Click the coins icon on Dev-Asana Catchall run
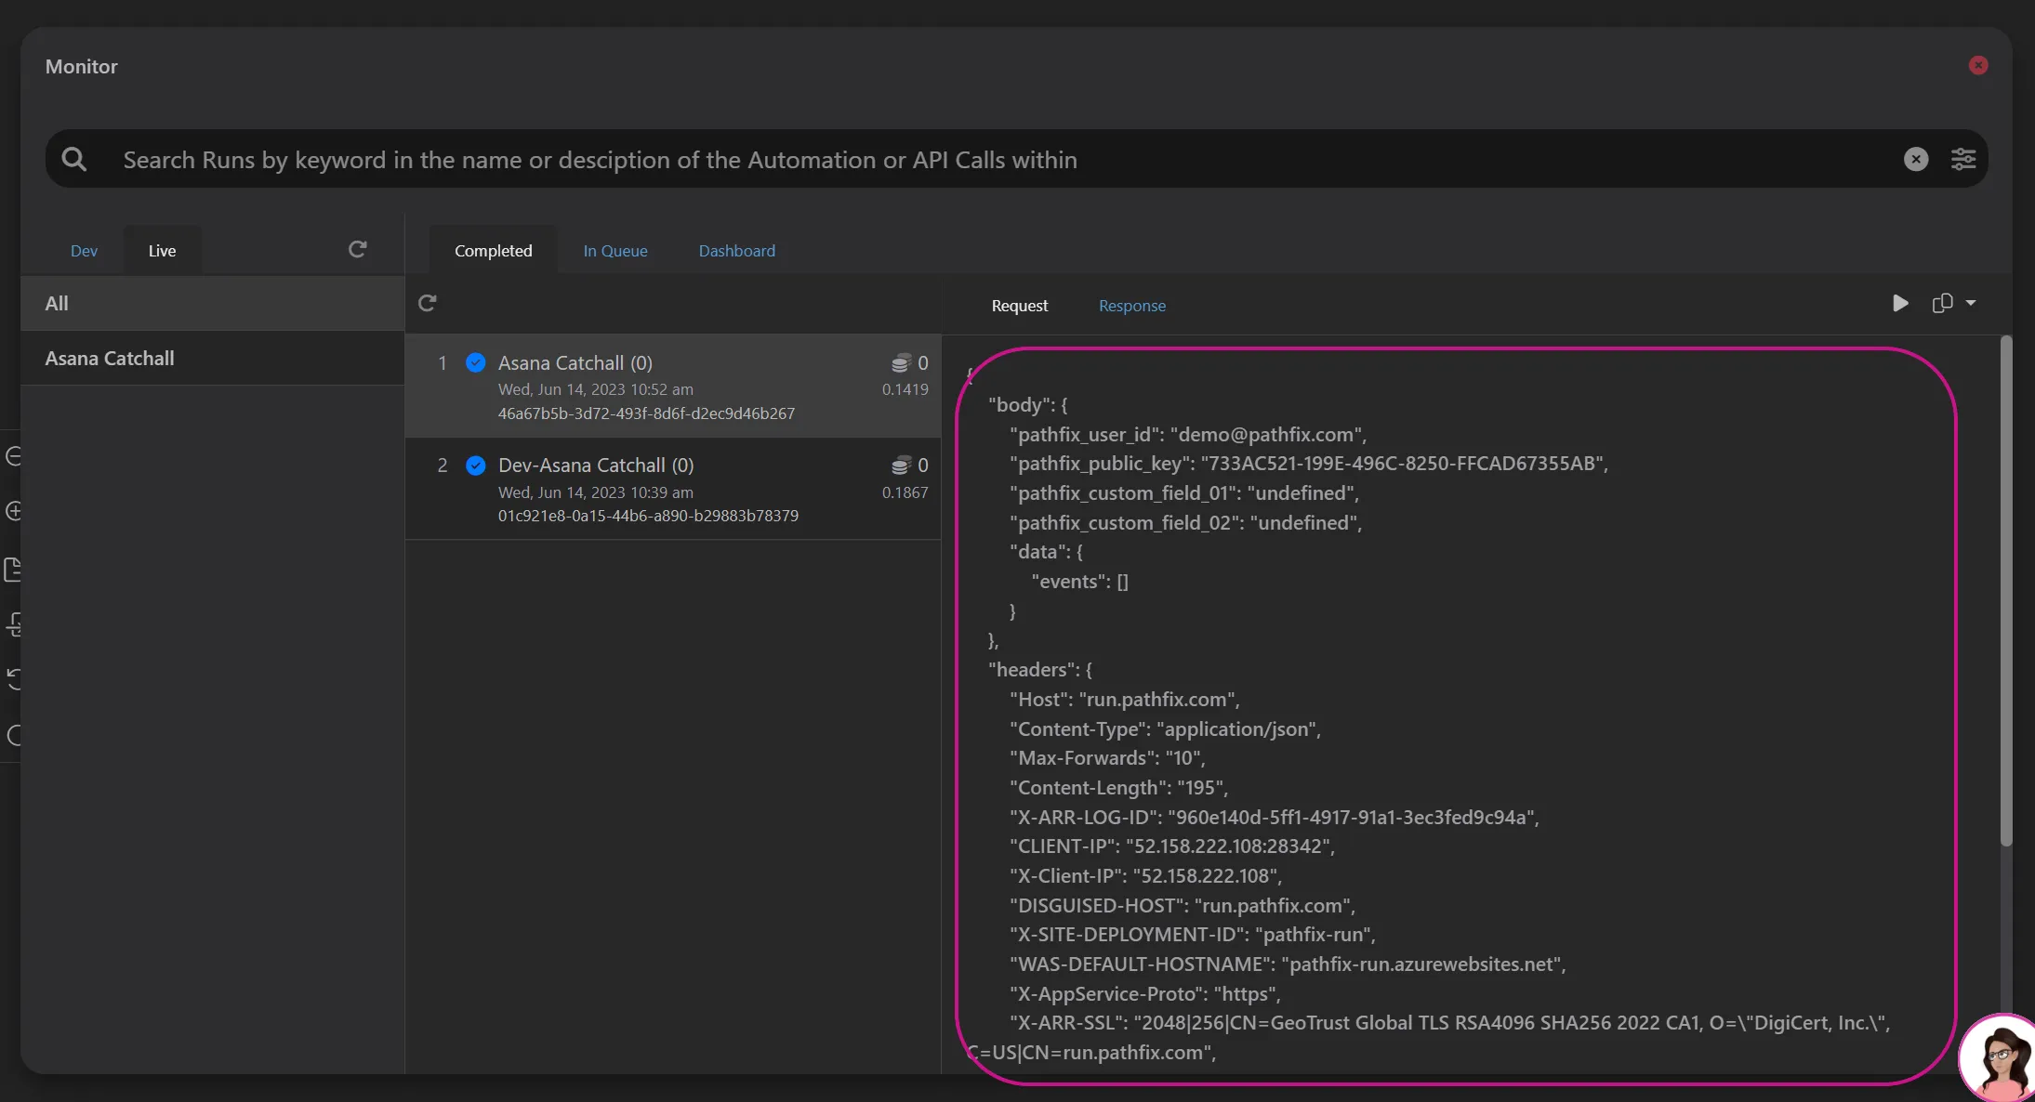 coord(900,466)
